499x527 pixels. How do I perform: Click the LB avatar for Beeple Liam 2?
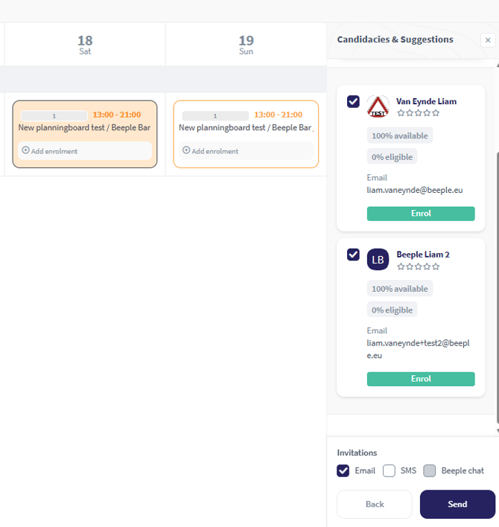378,259
